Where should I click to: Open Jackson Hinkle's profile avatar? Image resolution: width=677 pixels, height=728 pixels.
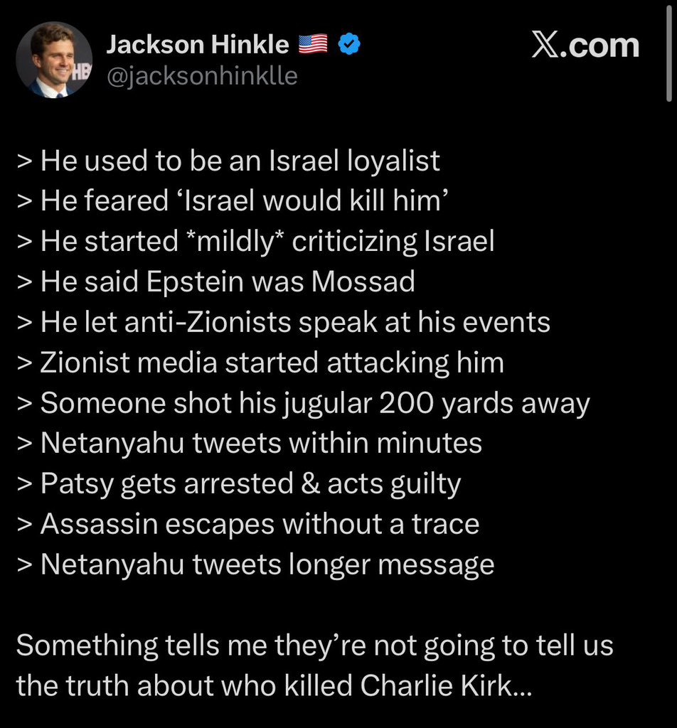(x=54, y=60)
